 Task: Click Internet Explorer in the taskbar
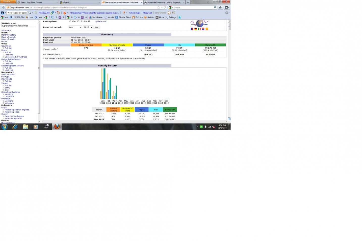click(15, 127)
